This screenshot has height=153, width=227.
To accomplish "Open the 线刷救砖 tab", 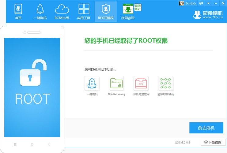I will point(128,12).
